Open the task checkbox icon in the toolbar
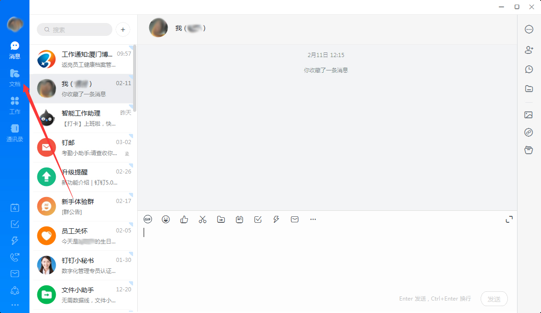The image size is (541, 313). [258, 220]
